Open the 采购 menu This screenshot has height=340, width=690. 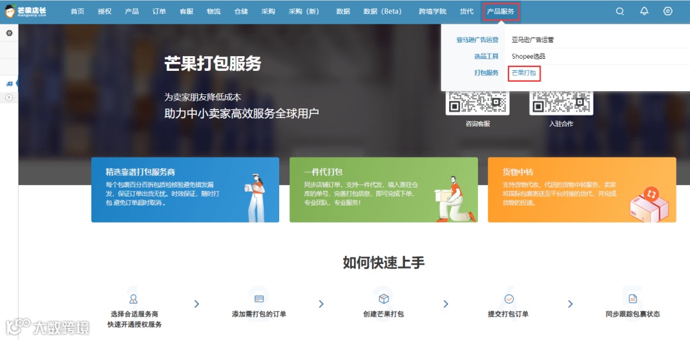(268, 12)
